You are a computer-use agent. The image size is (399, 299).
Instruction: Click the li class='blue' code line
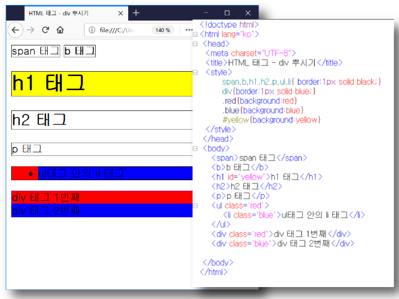294,215
